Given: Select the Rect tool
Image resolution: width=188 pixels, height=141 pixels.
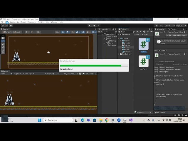Looking at the screenshot, I should coord(3,50).
